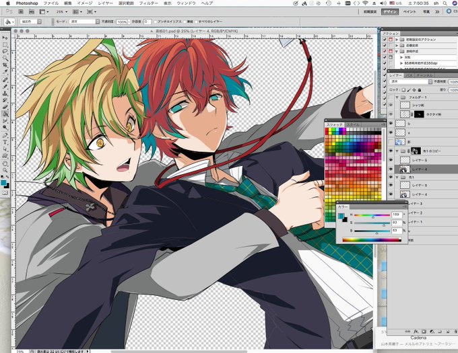Toggle dialog icon of first action set
Screen dimensions: 458x353
[391, 40]
